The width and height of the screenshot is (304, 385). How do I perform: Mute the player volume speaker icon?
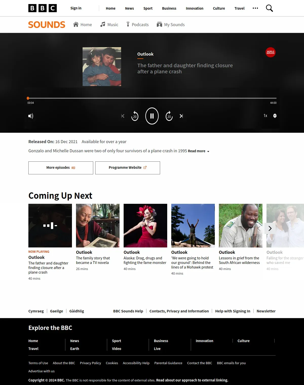31,116
